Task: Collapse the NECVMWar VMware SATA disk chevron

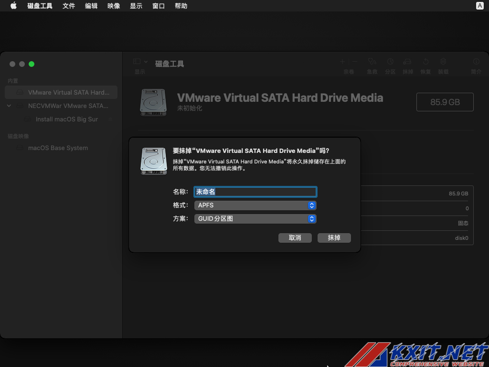Action: [x=9, y=106]
